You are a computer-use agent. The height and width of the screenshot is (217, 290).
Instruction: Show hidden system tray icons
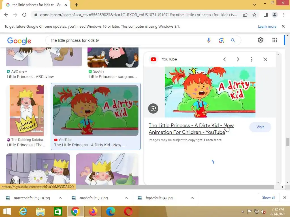243,212
